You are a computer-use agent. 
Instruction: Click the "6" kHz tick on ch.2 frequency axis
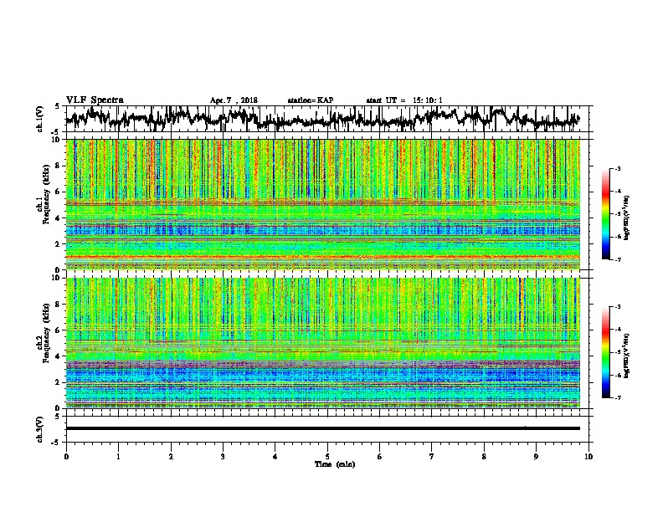click(x=58, y=330)
